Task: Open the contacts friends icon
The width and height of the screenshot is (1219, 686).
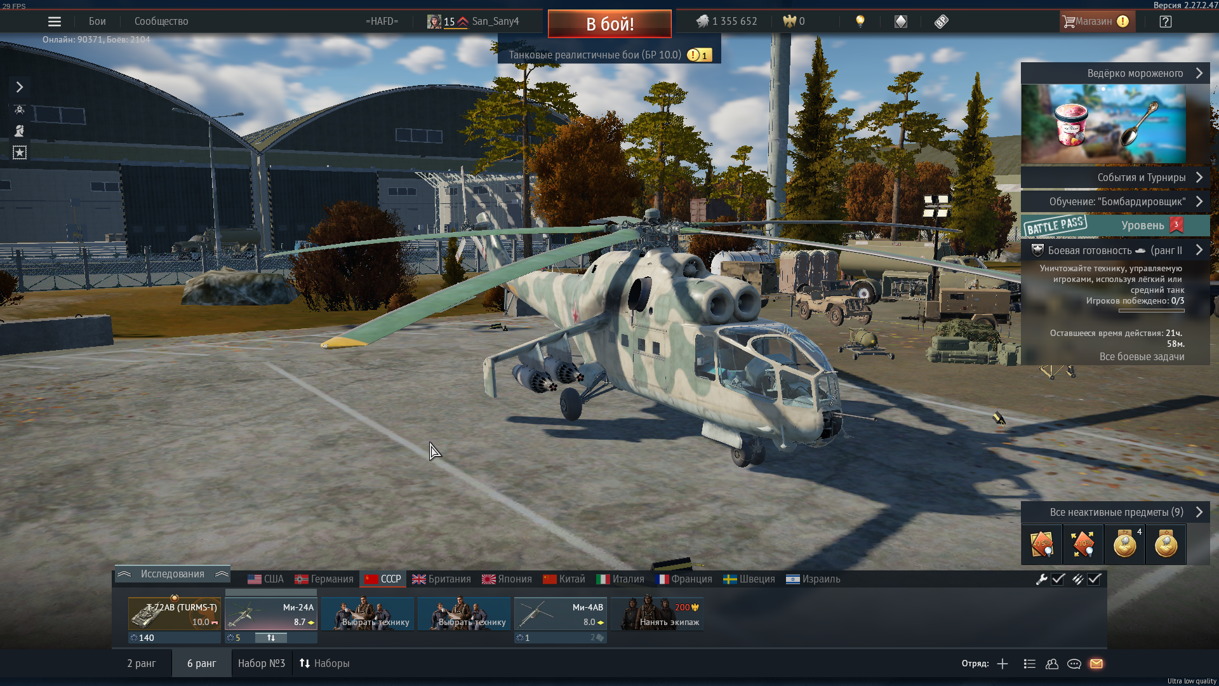Action: 1052,664
